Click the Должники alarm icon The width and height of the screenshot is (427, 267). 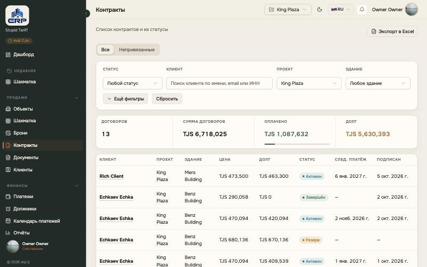pyautogui.click(x=8, y=209)
